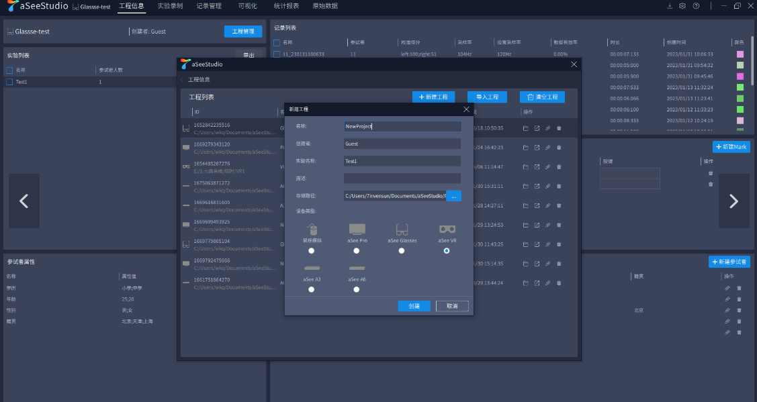
Task: Choose the aSee VR radio button
Action: pyautogui.click(x=447, y=250)
